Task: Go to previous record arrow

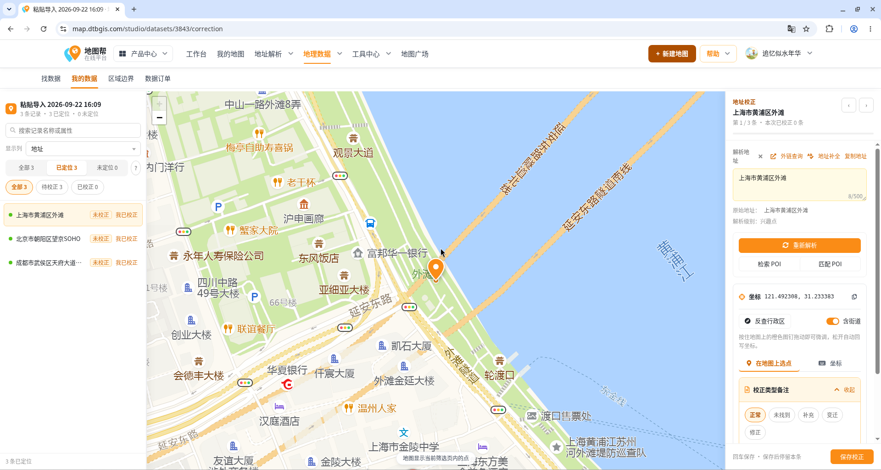Action: pos(849,106)
